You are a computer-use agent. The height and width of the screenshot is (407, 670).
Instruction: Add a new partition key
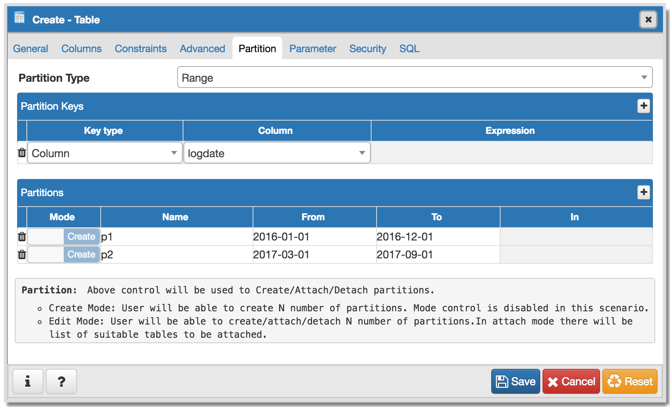coord(644,106)
